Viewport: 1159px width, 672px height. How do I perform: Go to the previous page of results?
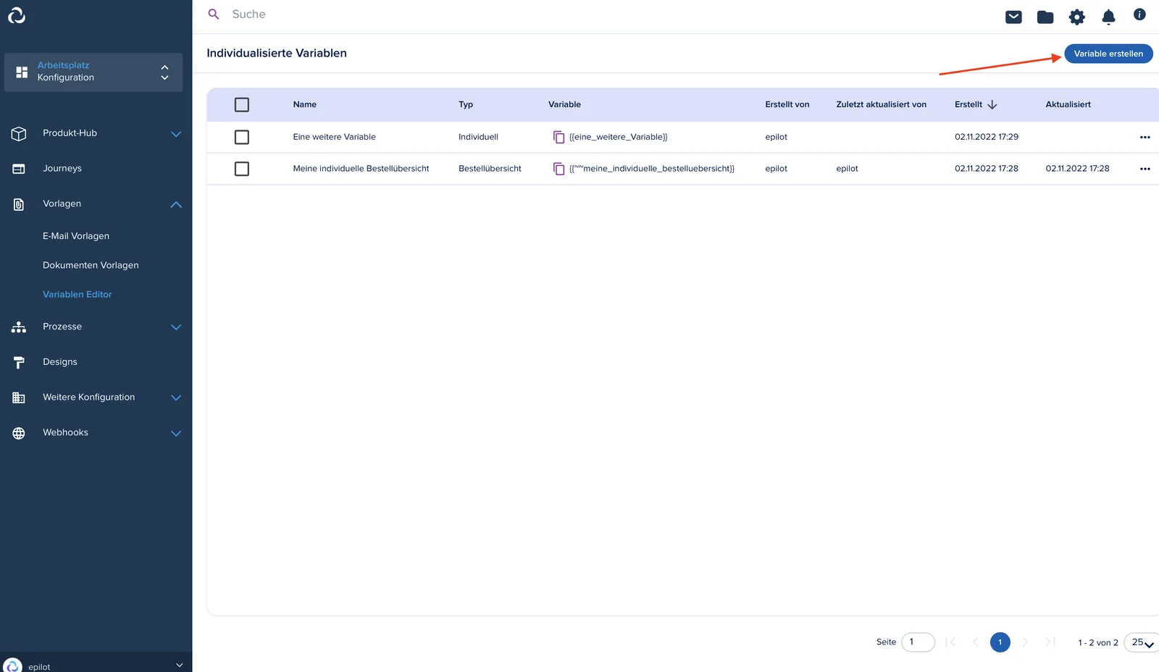(x=975, y=642)
